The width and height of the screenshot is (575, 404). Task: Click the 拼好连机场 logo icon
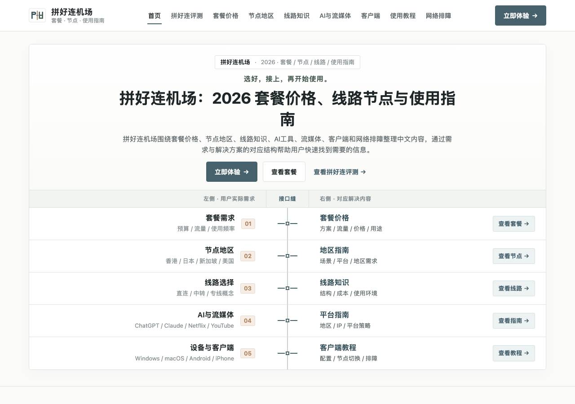click(x=37, y=15)
